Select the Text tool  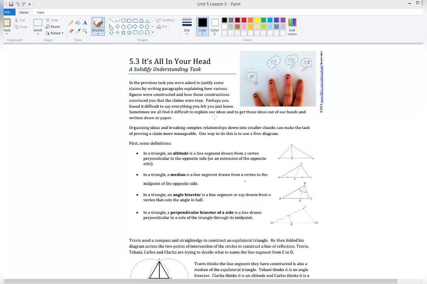(x=85, y=22)
